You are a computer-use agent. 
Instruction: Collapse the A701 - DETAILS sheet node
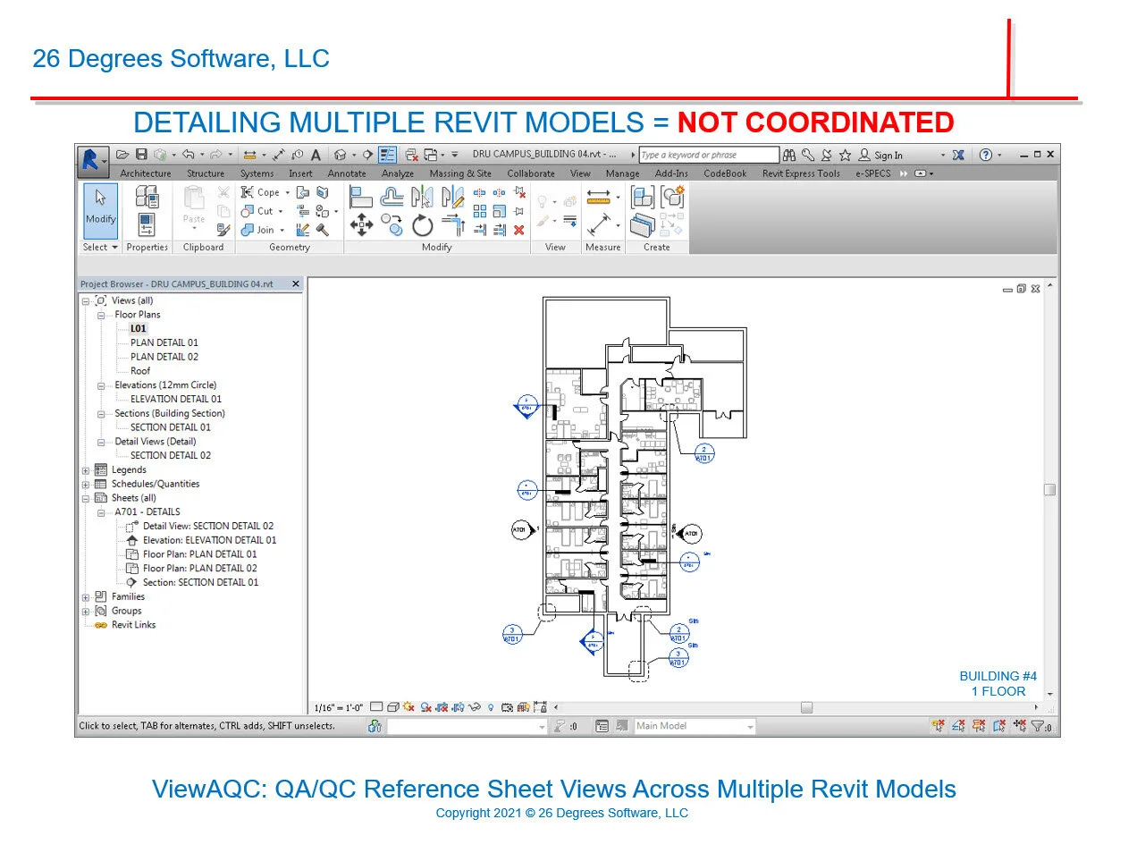click(x=101, y=512)
